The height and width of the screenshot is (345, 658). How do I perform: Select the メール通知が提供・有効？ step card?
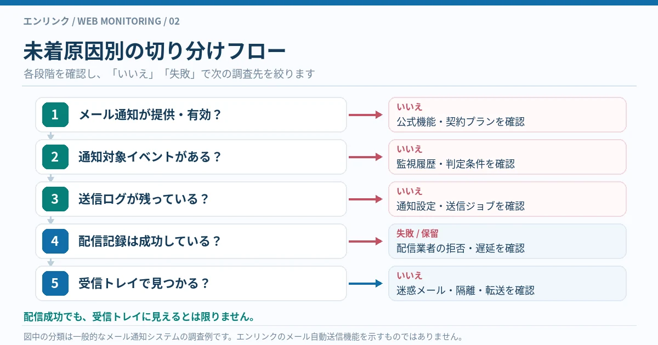(191, 114)
